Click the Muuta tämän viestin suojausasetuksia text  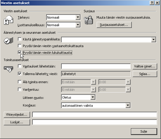pos(124,17)
